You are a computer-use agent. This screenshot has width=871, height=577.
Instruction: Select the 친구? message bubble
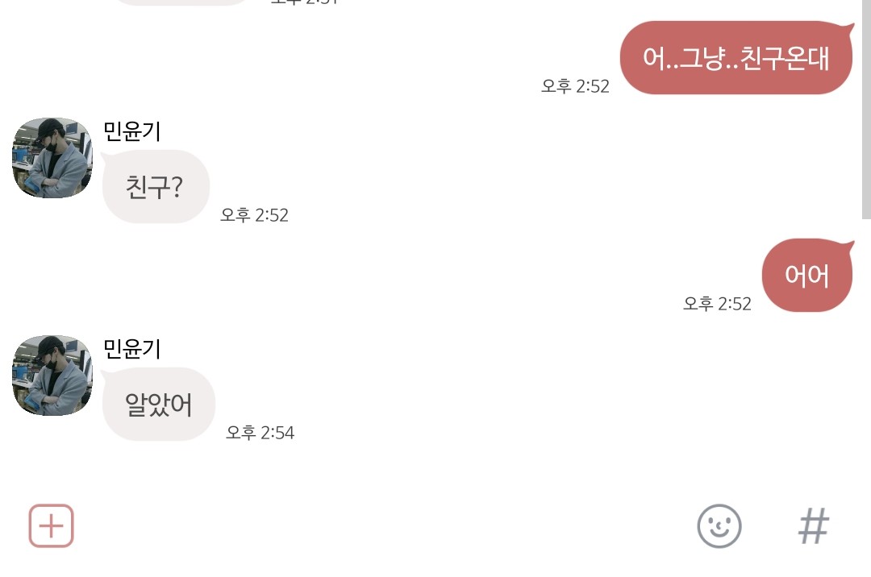tap(156, 187)
